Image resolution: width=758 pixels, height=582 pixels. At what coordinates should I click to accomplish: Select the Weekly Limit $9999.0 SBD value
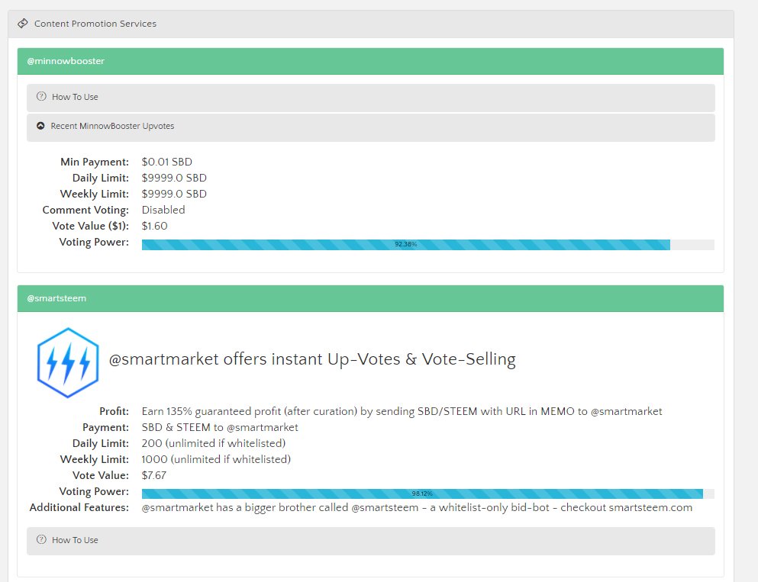pos(174,194)
